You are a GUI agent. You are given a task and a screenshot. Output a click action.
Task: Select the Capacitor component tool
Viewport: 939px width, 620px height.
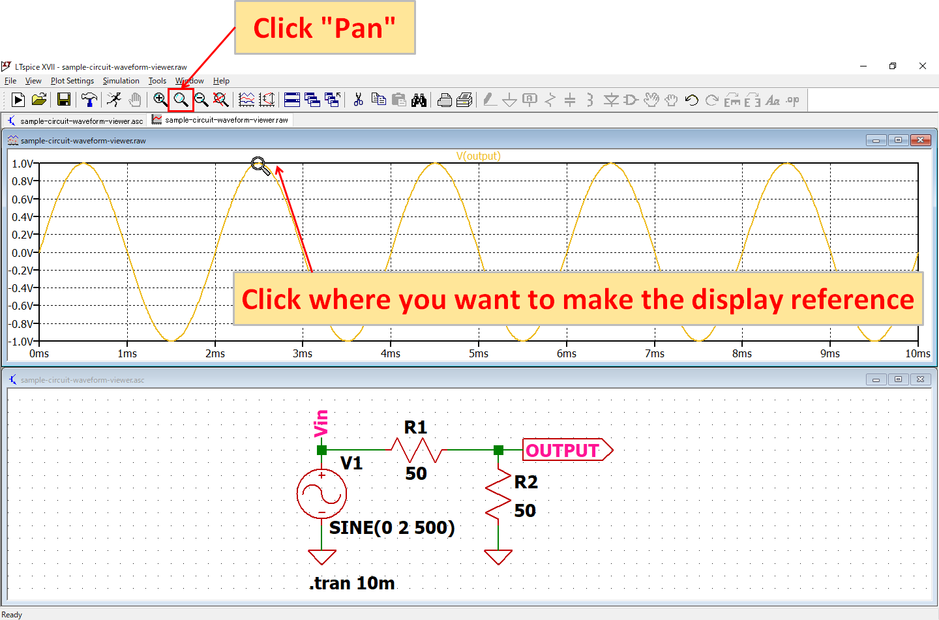pos(569,100)
